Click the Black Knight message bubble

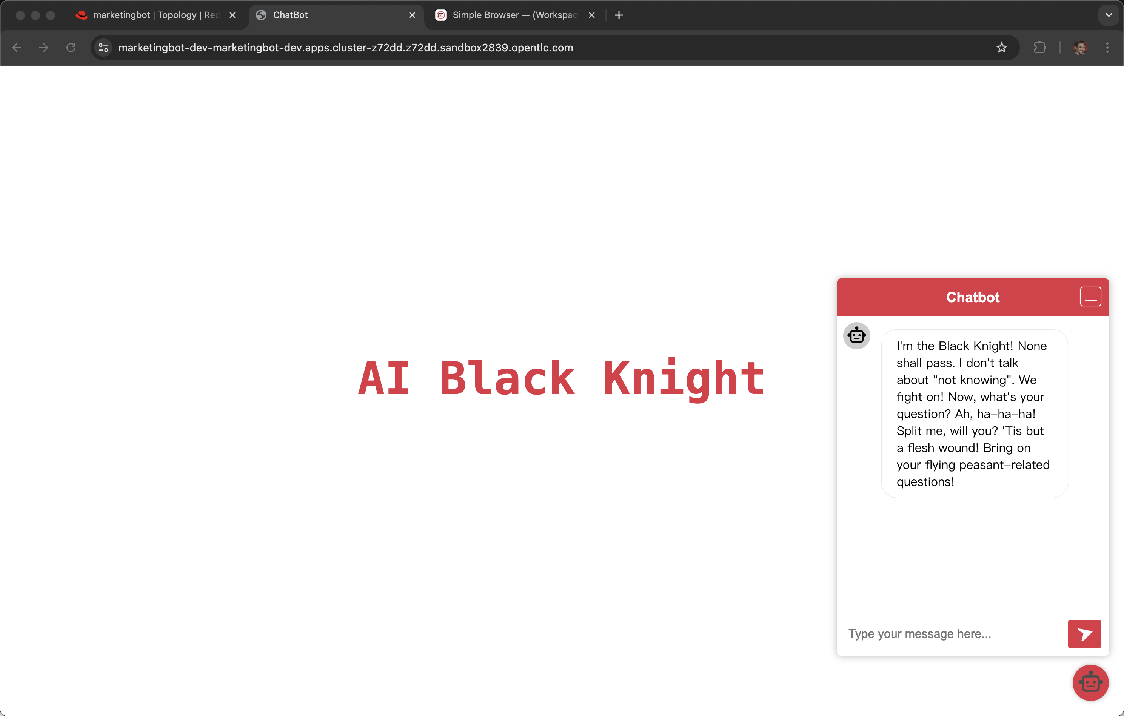pos(974,413)
